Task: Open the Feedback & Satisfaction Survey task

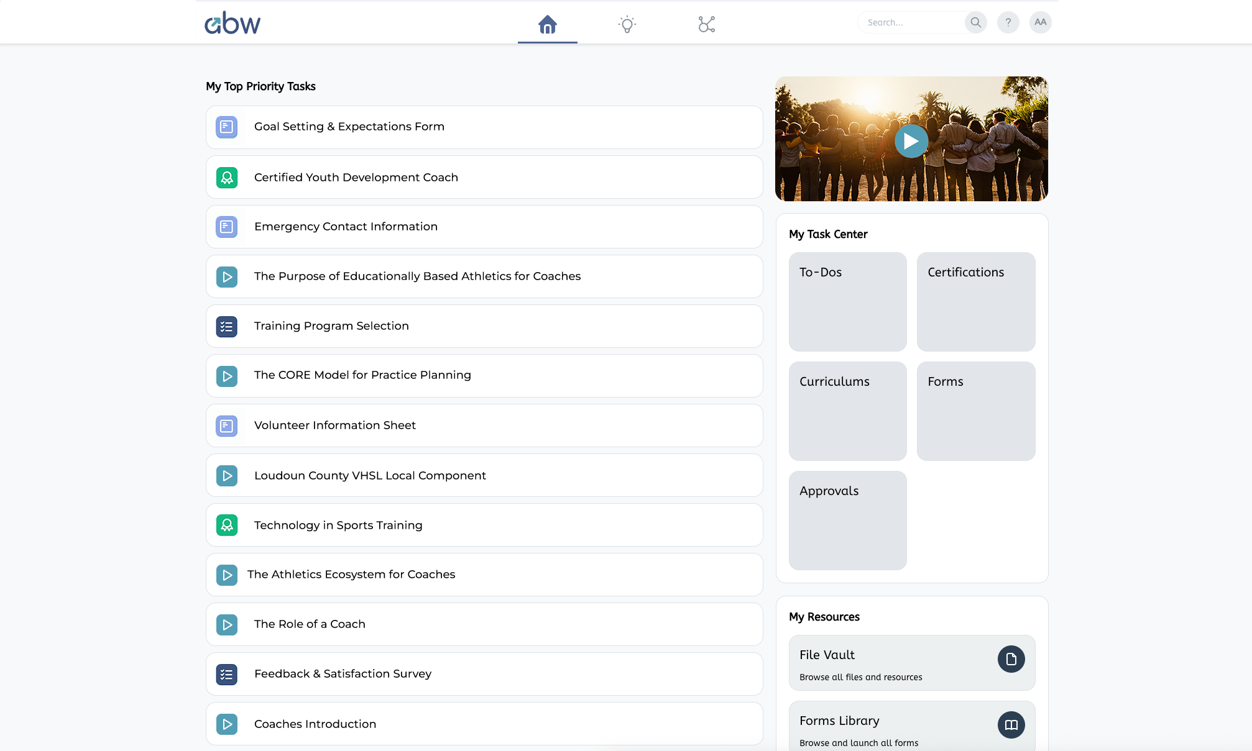Action: 484,674
